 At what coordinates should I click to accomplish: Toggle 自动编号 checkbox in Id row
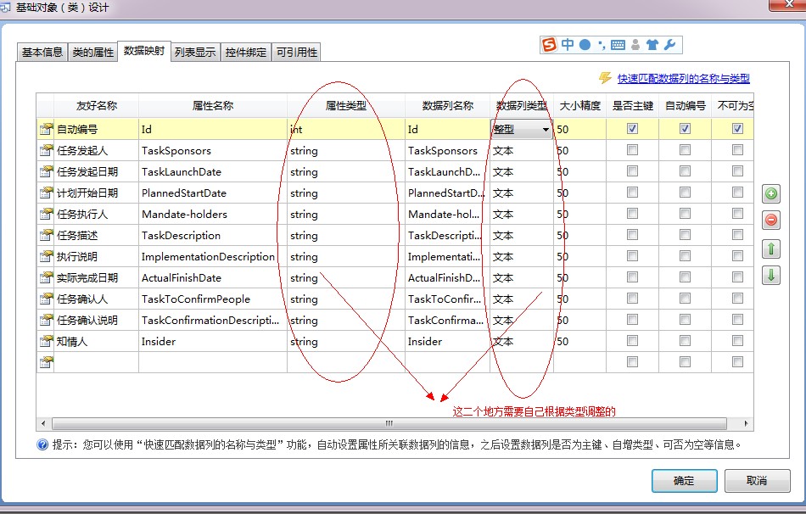pyautogui.click(x=685, y=129)
